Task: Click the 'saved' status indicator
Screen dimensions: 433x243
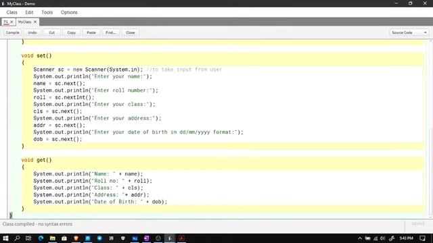Action: tap(418, 223)
